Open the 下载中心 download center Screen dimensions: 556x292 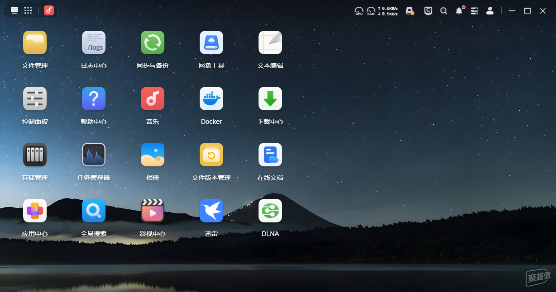tap(270, 99)
